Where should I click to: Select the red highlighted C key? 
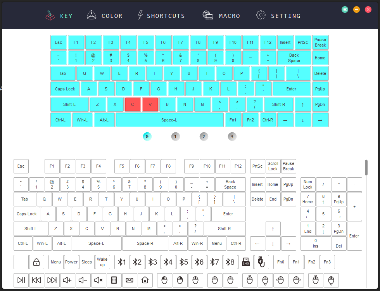pyautogui.click(x=133, y=104)
